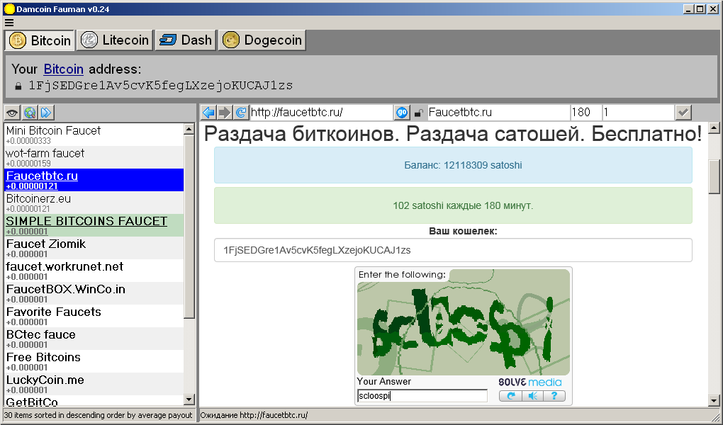Click the balance banner '12118309 satoshi'
Viewport: 723px width, 425px height.
[453, 165]
